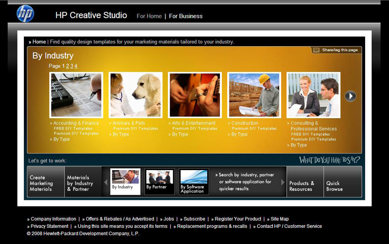The height and width of the screenshot is (244, 389).
Task: Open the Arts & Entertainment link
Action: click(x=194, y=123)
